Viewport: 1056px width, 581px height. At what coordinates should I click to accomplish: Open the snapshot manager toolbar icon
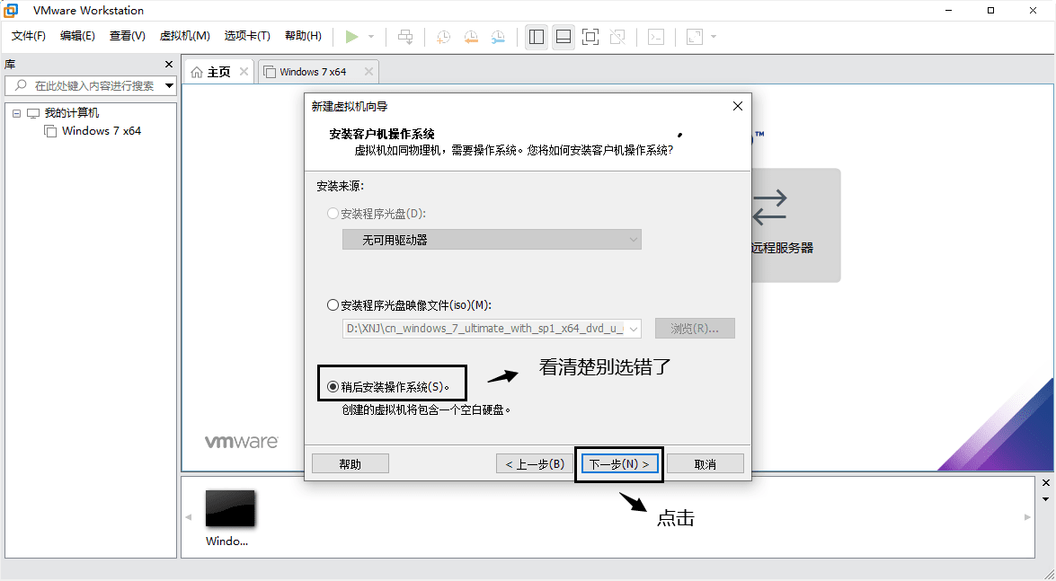[499, 36]
